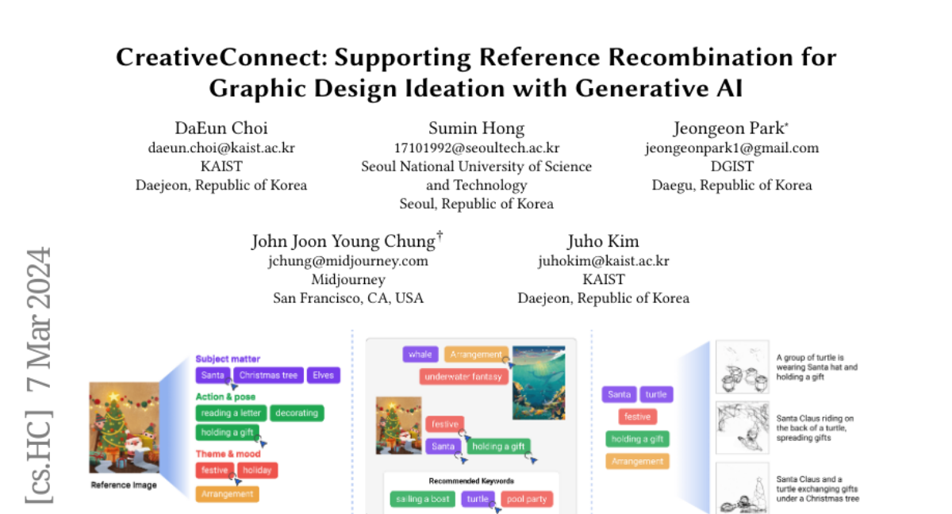
Task: Open the sketch of Santa exchanging gifts
Action: [x=742, y=489]
